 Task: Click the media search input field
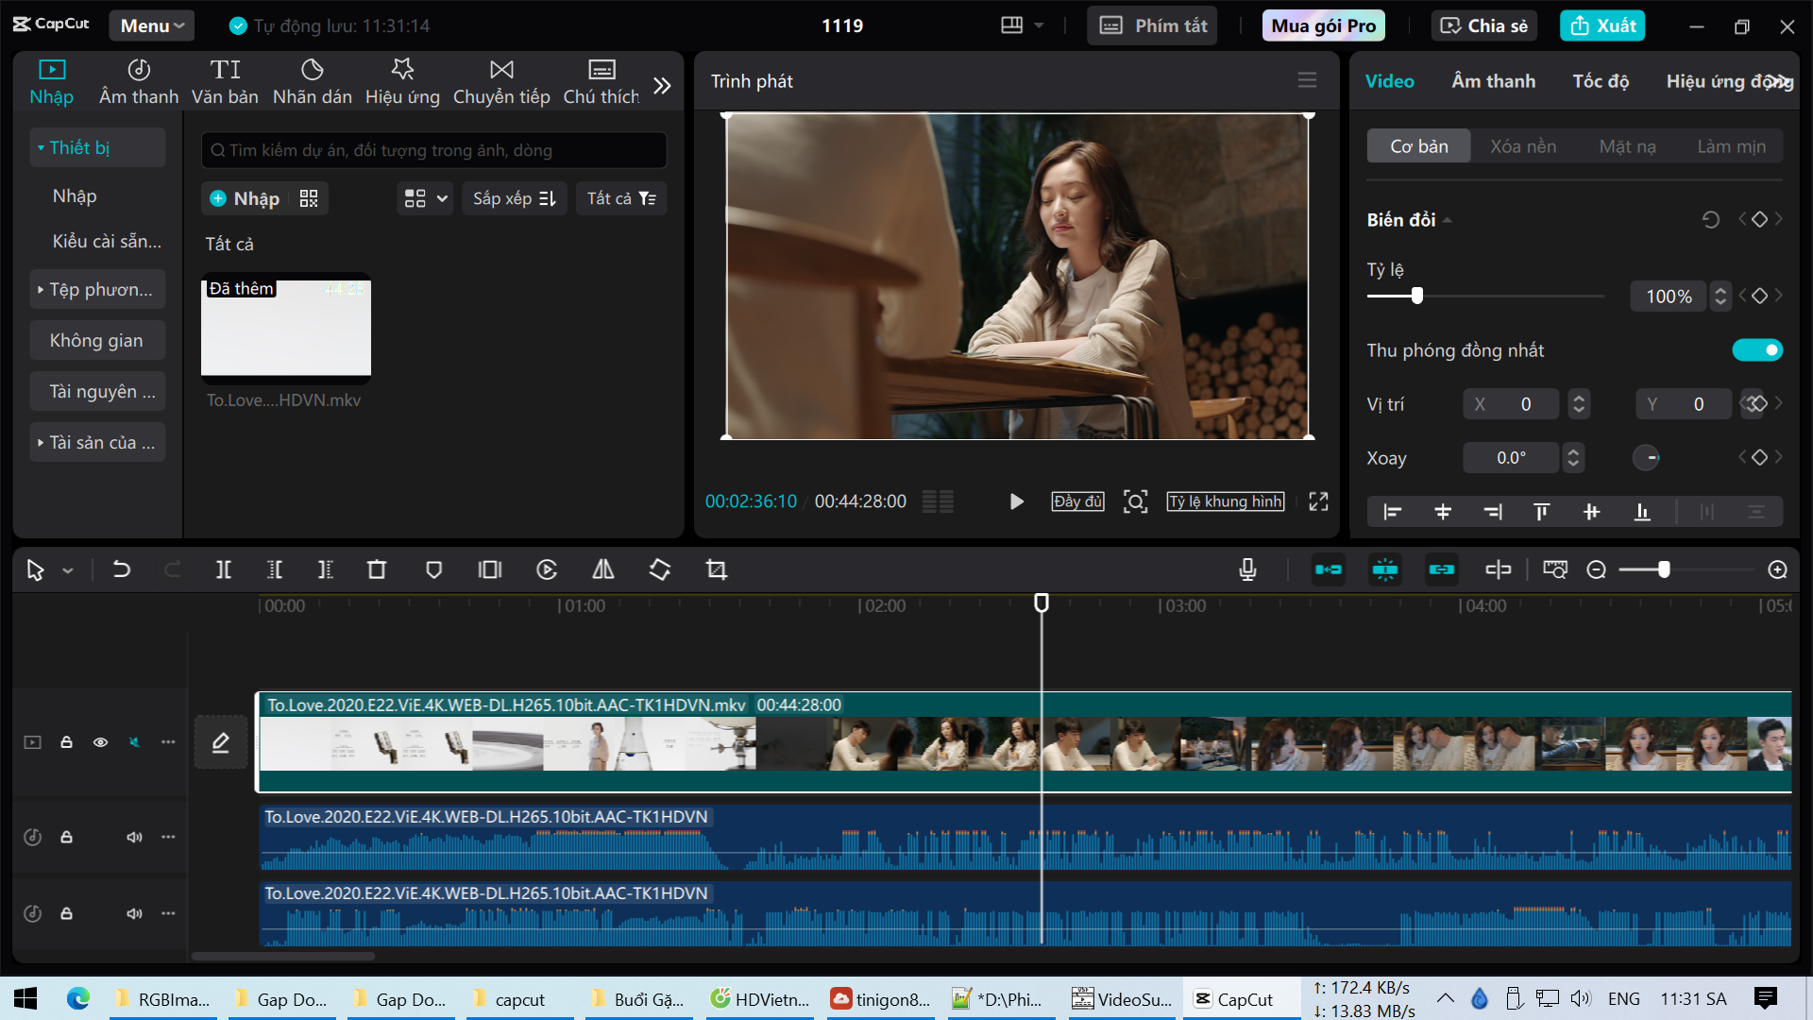pyautogui.click(x=434, y=150)
